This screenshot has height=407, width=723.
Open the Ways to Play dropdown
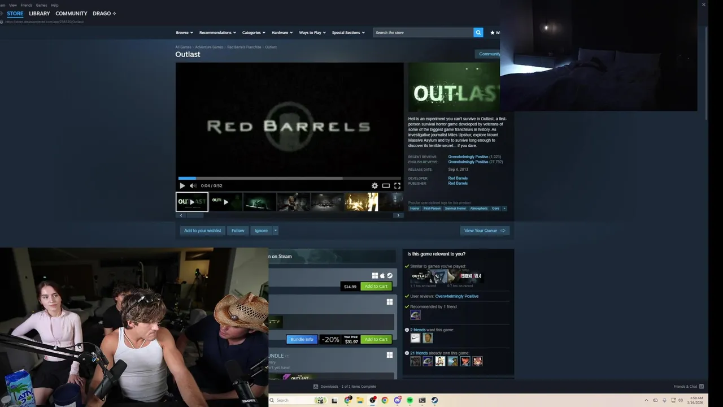(x=312, y=33)
